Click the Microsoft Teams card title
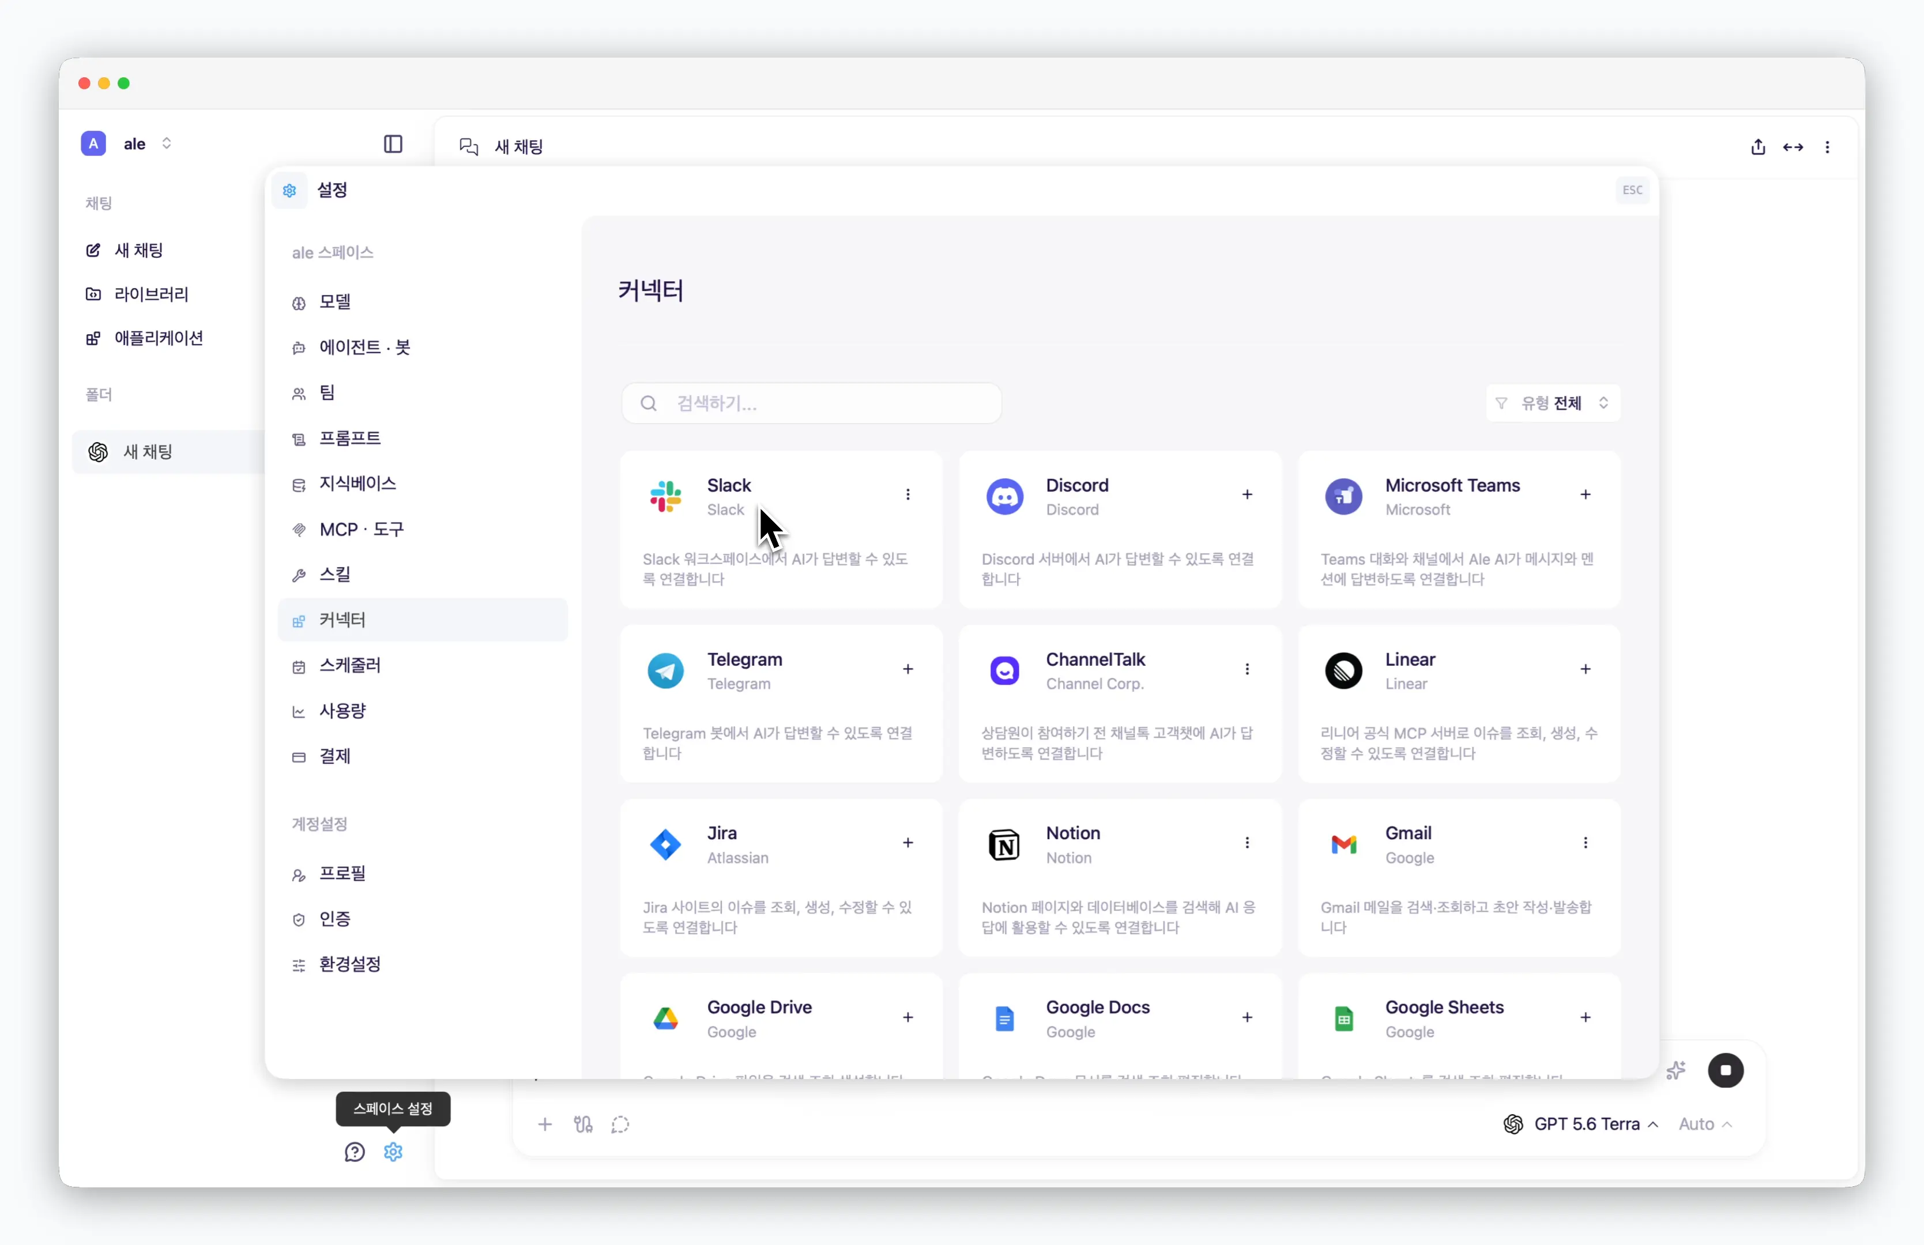Image resolution: width=1924 pixels, height=1245 pixels. (1453, 485)
